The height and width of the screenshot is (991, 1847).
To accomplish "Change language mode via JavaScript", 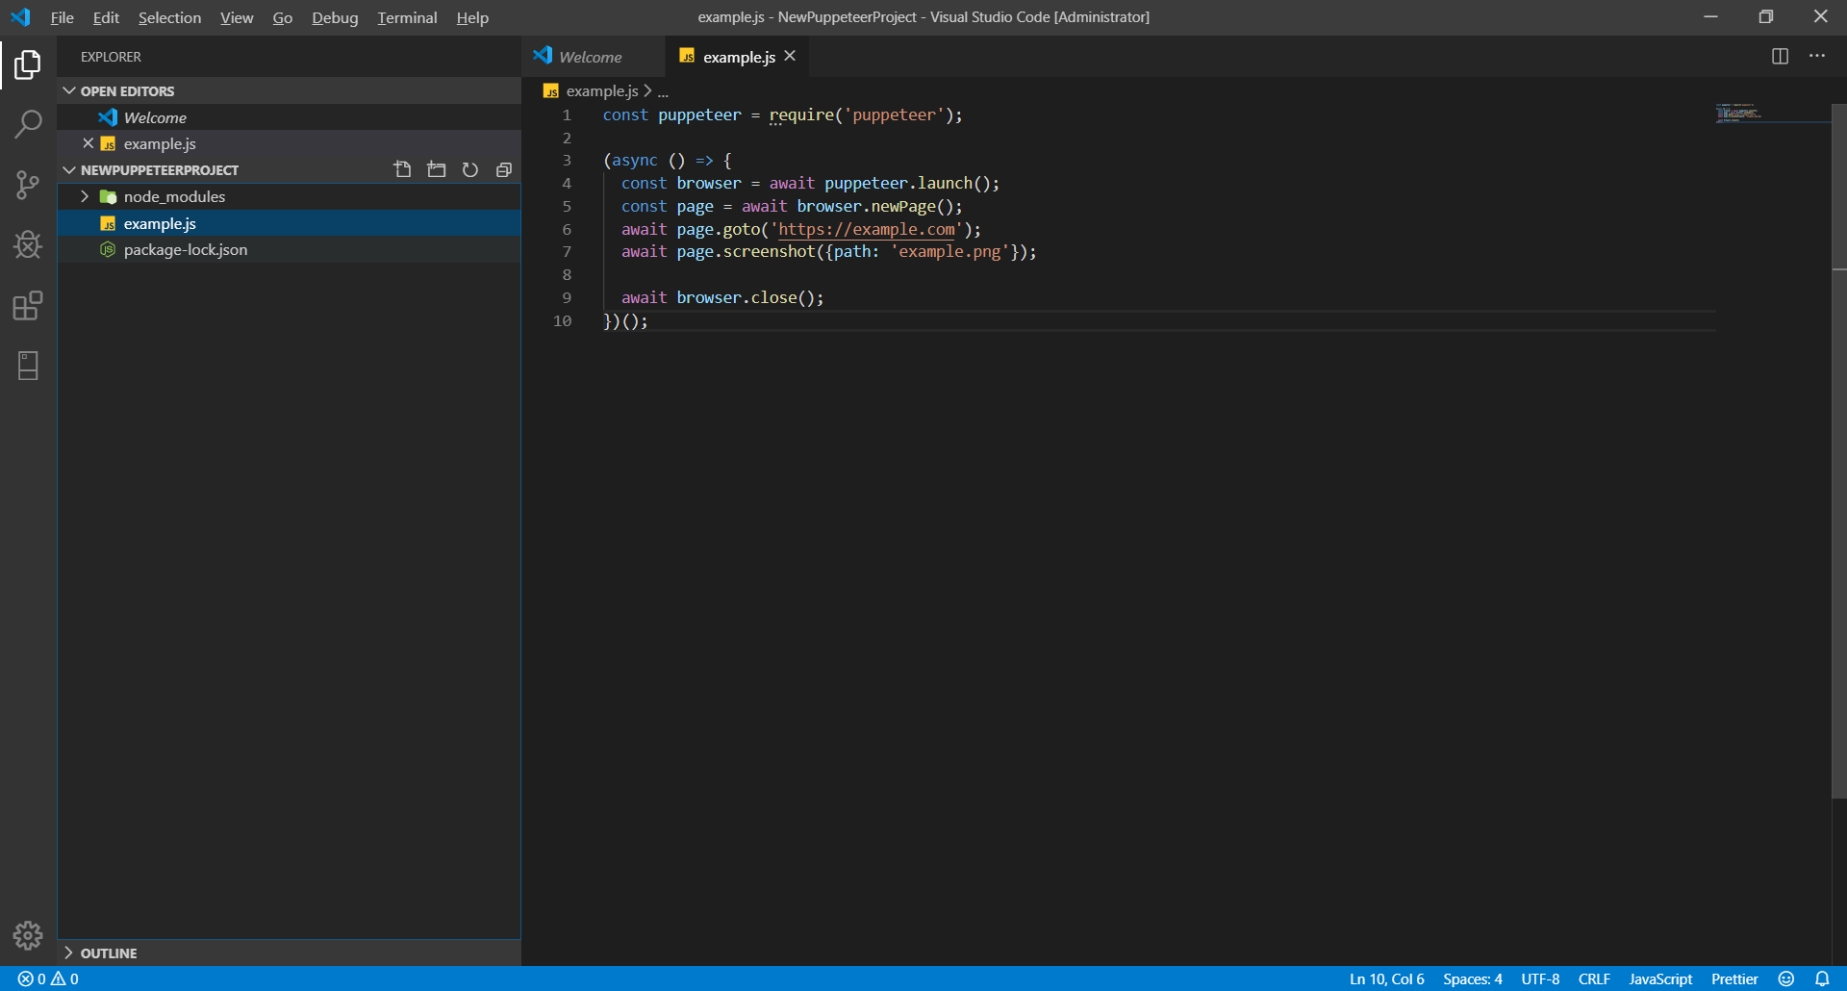I will 1660,978.
